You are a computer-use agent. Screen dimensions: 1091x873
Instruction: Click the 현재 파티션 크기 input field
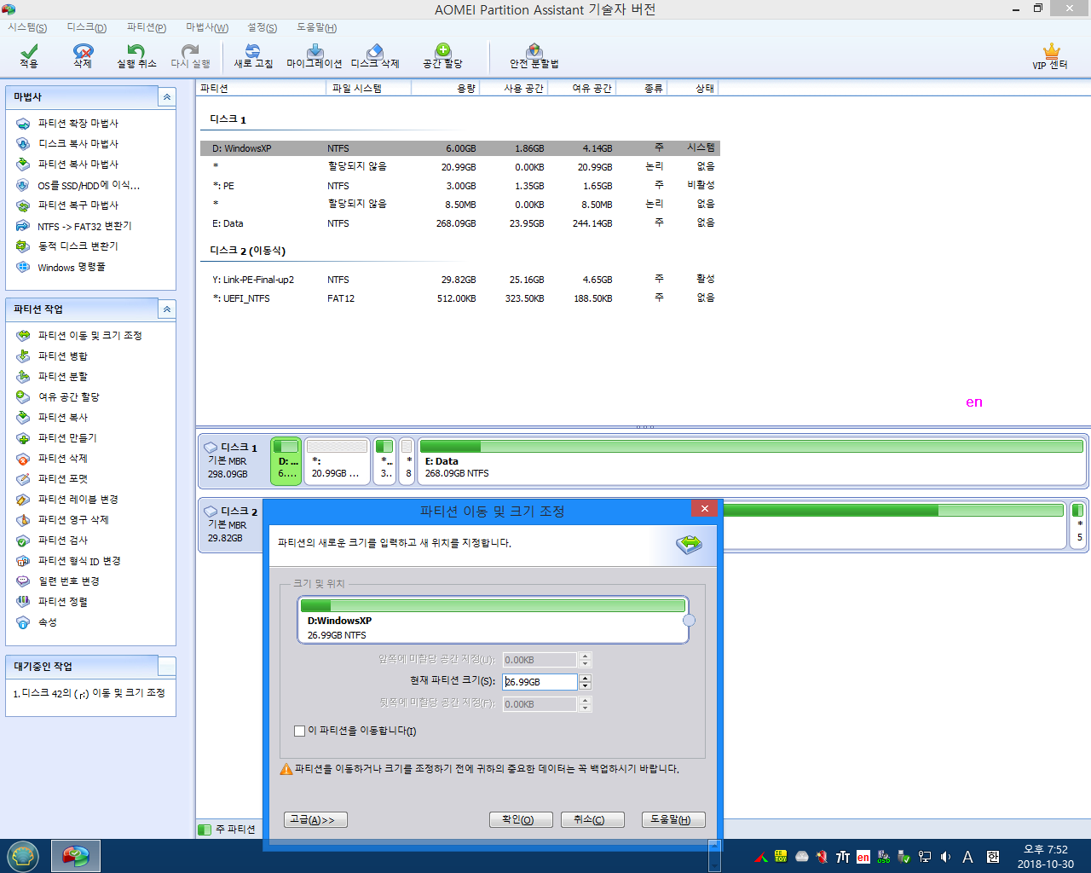[540, 682]
